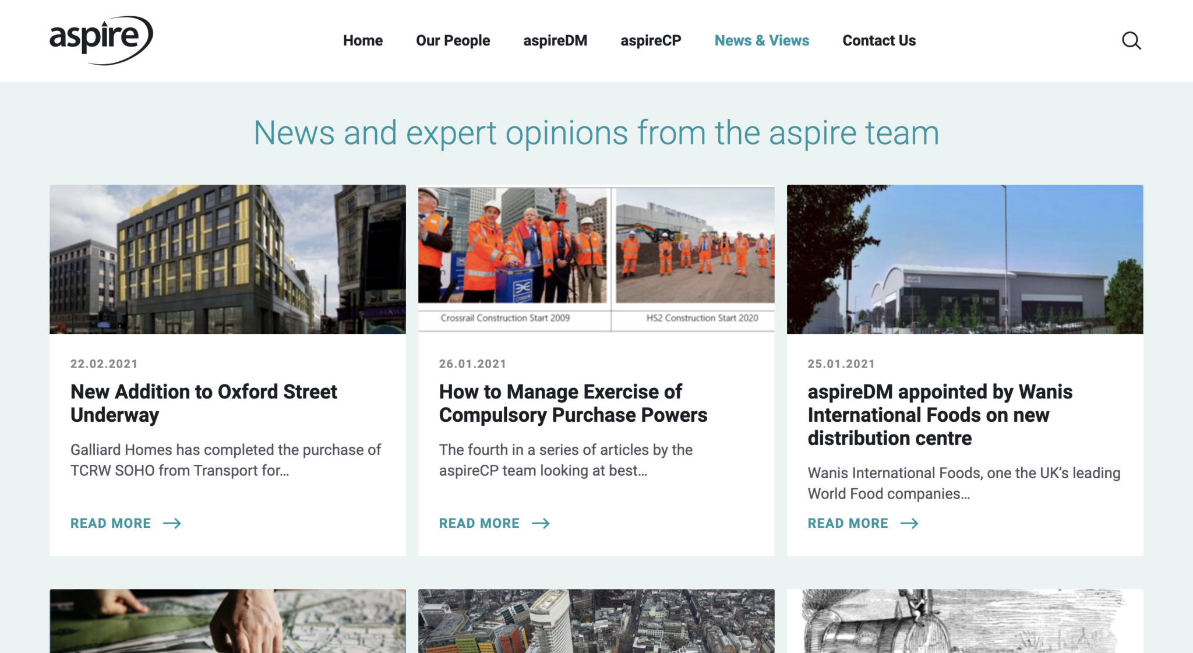This screenshot has height=653, width=1193.
Task: Read more about New Addition to Oxford Street
Action: (110, 523)
